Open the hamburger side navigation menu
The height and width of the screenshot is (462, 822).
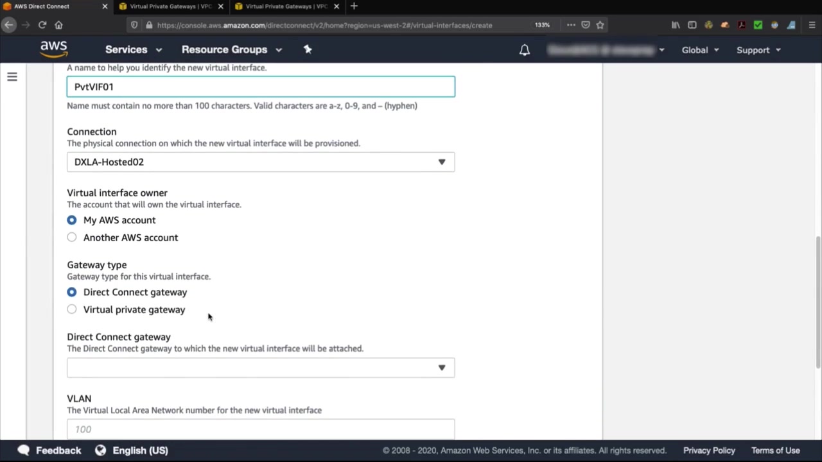[x=12, y=77]
